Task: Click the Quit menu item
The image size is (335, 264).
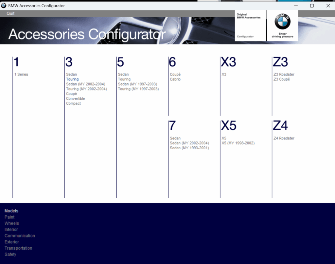Action: (x=10, y=13)
